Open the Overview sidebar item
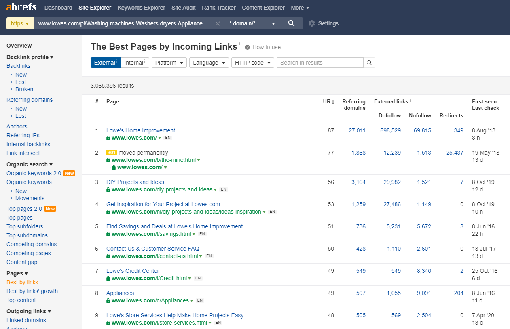 click(19, 46)
